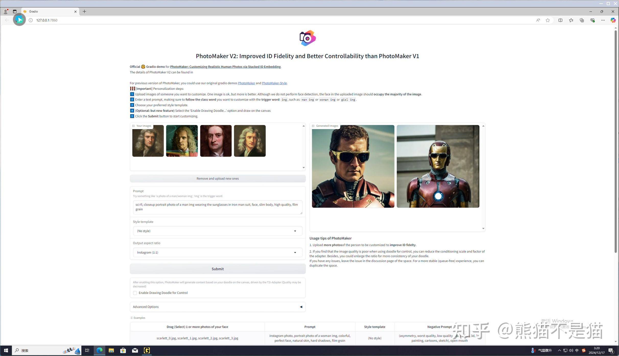Image resolution: width=619 pixels, height=356 pixels.
Task: Click the browser back arrow button
Action: (7, 20)
